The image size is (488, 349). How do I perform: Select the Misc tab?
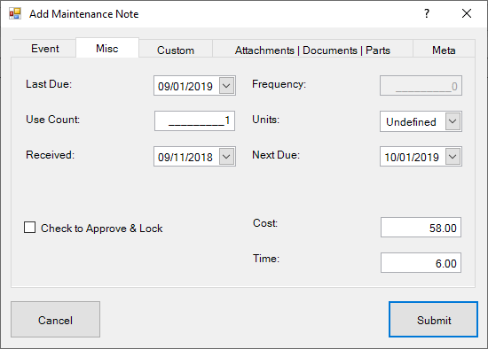(x=107, y=48)
